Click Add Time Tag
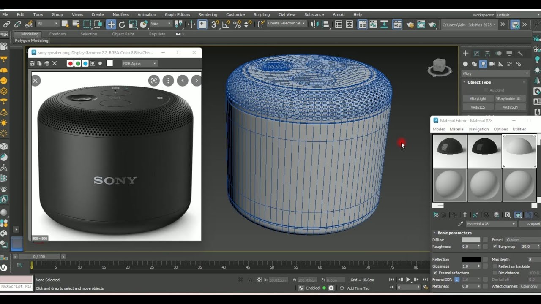 pos(358,288)
